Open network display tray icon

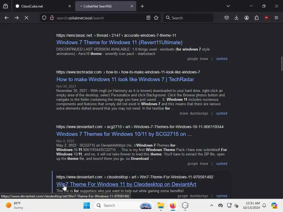point(229,205)
